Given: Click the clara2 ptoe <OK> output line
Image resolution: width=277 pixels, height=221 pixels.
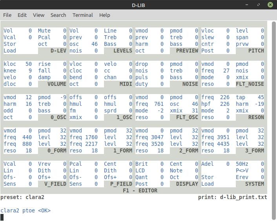Looking at the screenshot, I should pyautogui.click(x=26, y=211).
